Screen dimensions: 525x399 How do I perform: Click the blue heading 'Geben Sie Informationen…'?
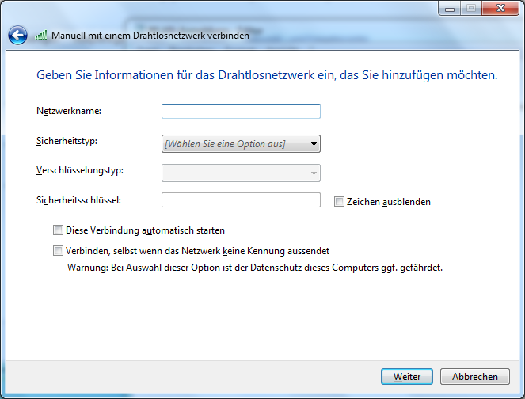coord(267,76)
